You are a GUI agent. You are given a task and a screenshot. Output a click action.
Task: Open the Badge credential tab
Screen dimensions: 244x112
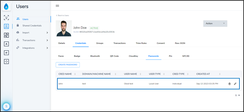click(77, 56)
